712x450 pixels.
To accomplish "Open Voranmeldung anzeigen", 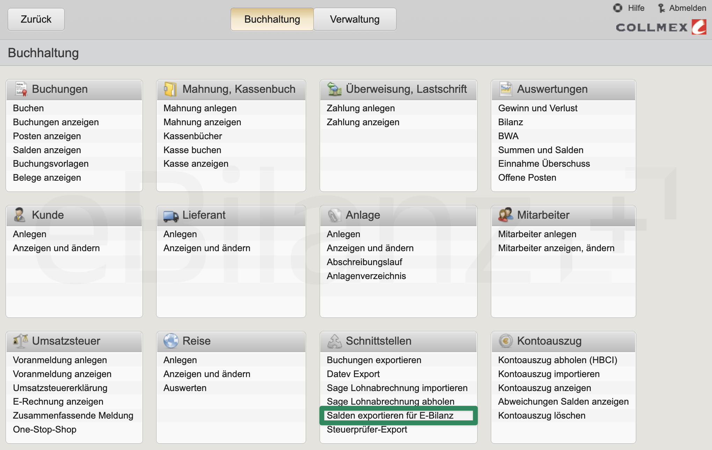I will click(62, 374).
